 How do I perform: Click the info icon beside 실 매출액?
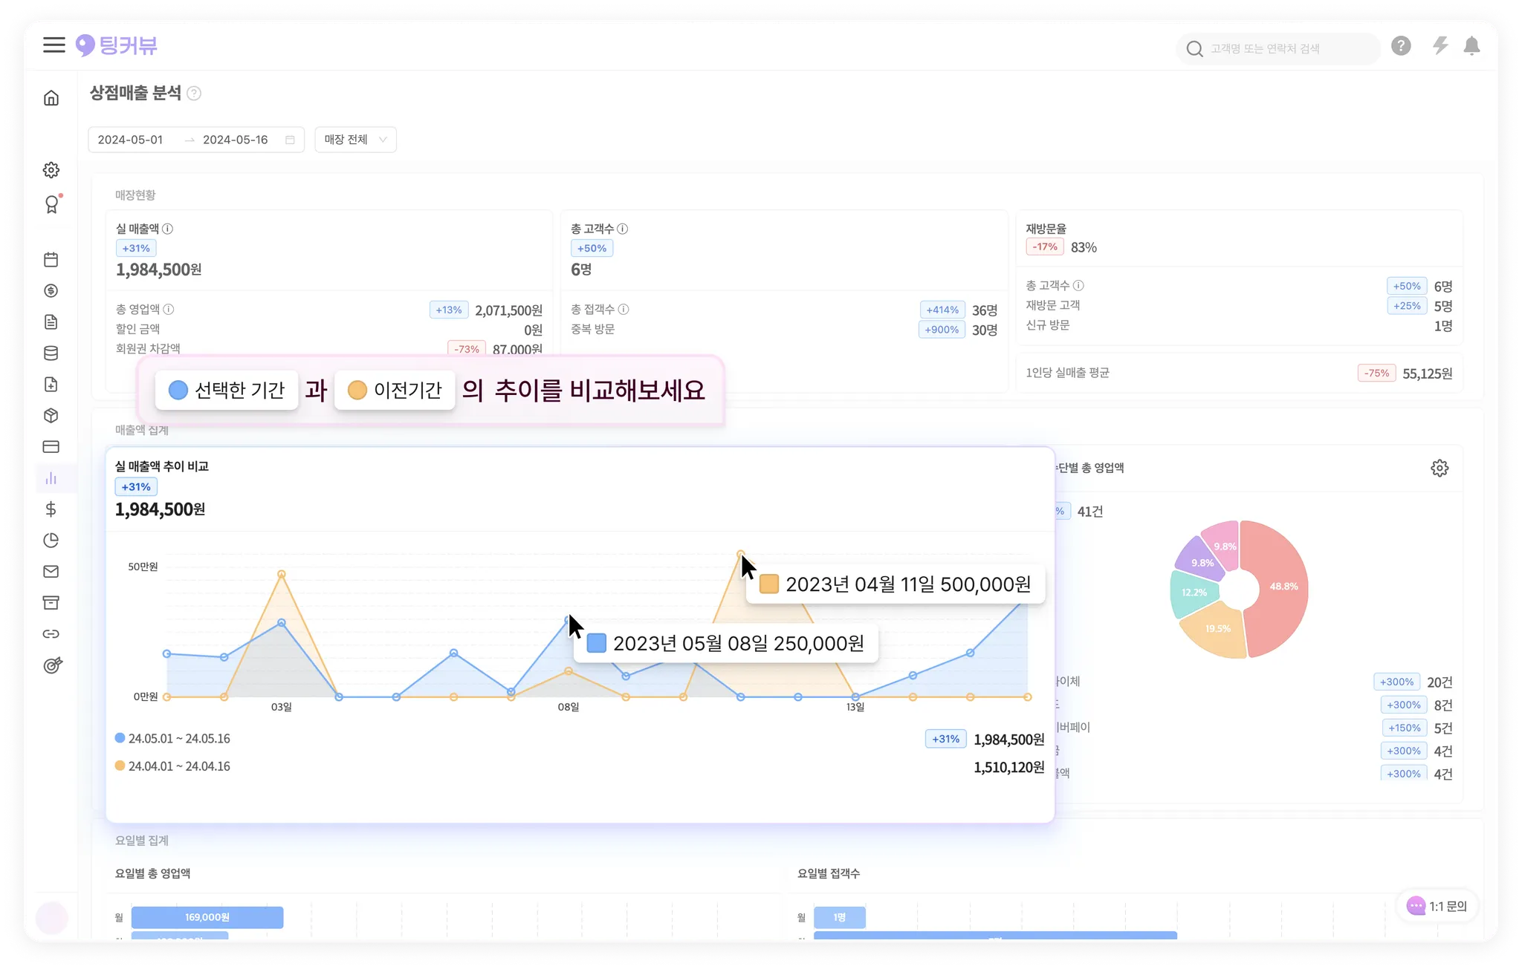(x=168, y=229)
